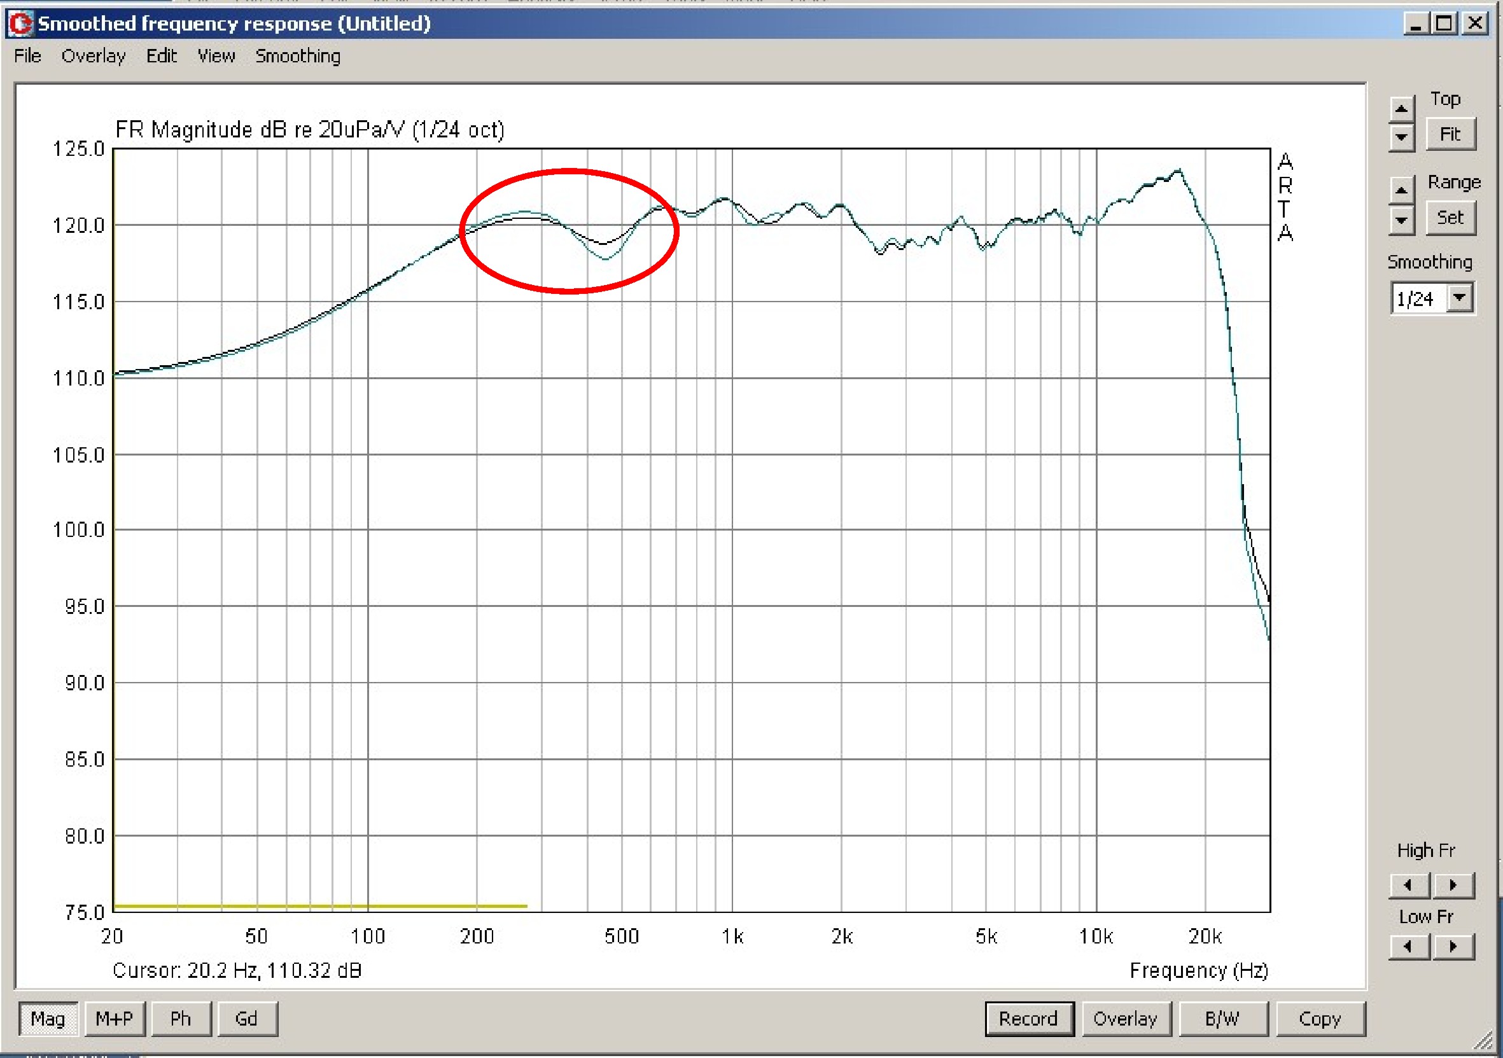Click the Gd group delay button
This screenshot has width=1503, height=1058.
[247, 1019]
